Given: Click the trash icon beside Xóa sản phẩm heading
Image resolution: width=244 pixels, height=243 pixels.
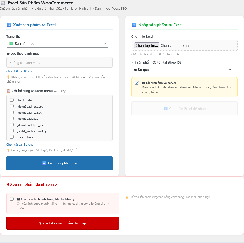Looking at the screenshot, I should pos(8,184).
